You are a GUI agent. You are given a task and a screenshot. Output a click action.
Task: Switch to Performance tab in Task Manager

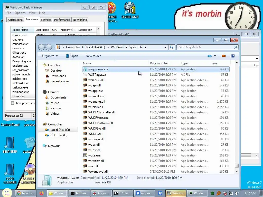pyautogui.click(x=62, y=20)
